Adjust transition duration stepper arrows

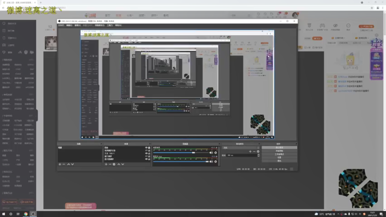click(258, 155)
